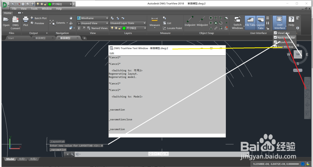This screenshot has height=167, width=313.
Task: Click the info icon below Help panel
Action: [x=298, y=28]
